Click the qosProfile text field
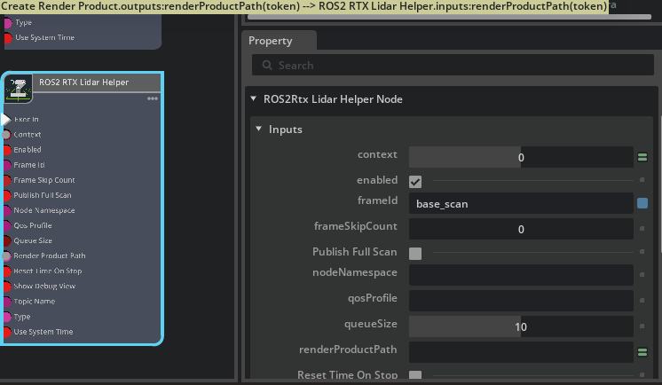The image size is (662, 385). [521, 301]
